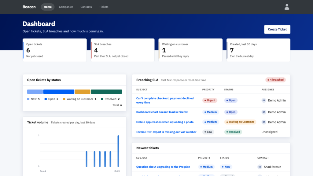This screenshot has height=176, width=313.
Task: Click Breaching SLA Priority column header
Action: (x=208, y=90)
